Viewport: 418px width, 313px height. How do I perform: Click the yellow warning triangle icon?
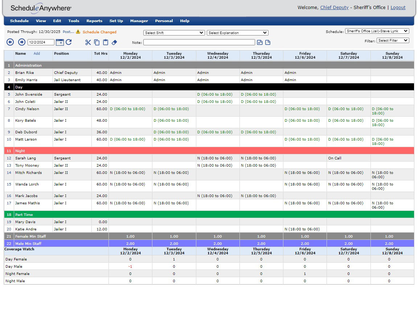point(78,32)
